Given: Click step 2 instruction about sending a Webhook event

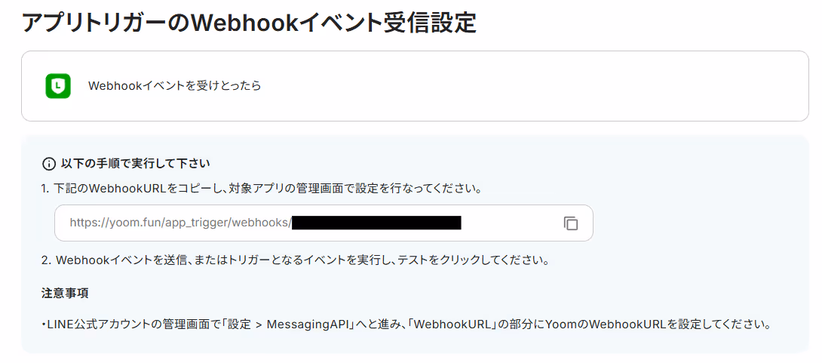Looking at the screenshot, I should point(295,260).
